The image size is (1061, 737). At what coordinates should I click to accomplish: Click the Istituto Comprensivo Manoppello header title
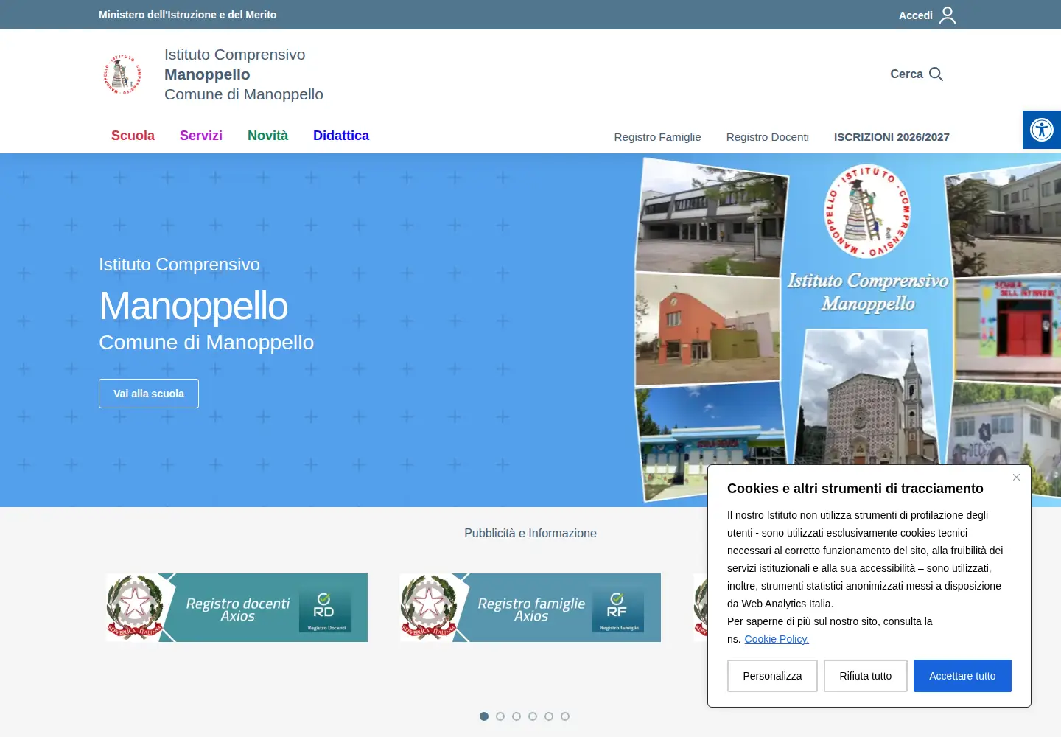pyautogui.click(x=244, y=74)
